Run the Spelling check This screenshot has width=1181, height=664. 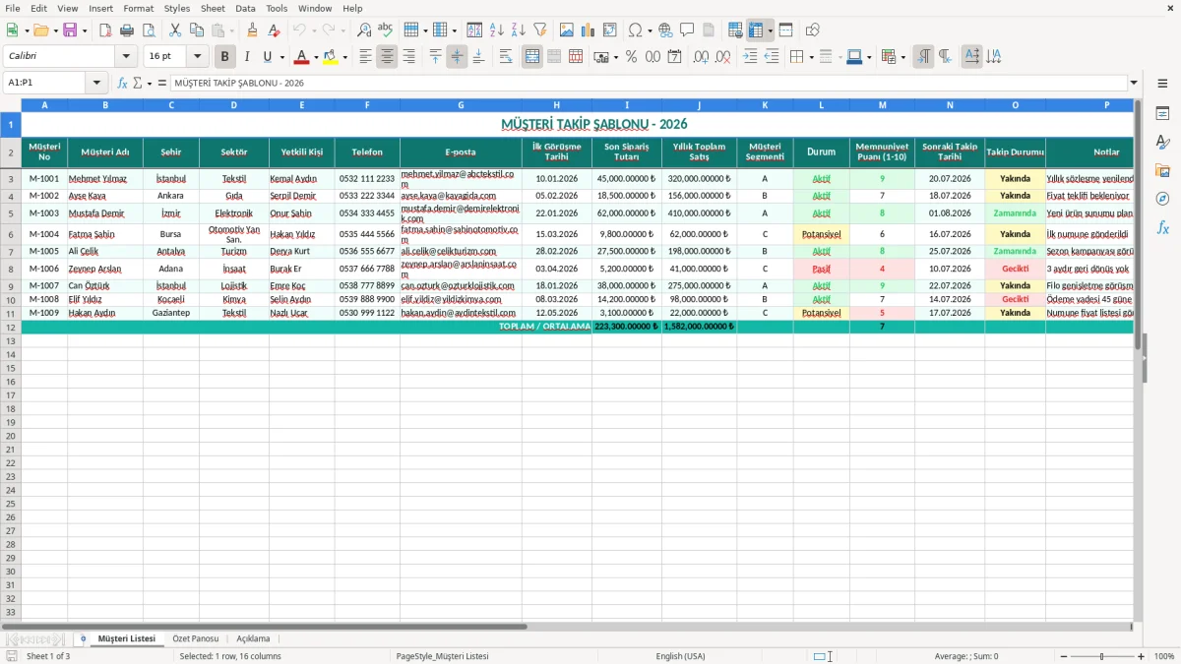tap(386, 30)
